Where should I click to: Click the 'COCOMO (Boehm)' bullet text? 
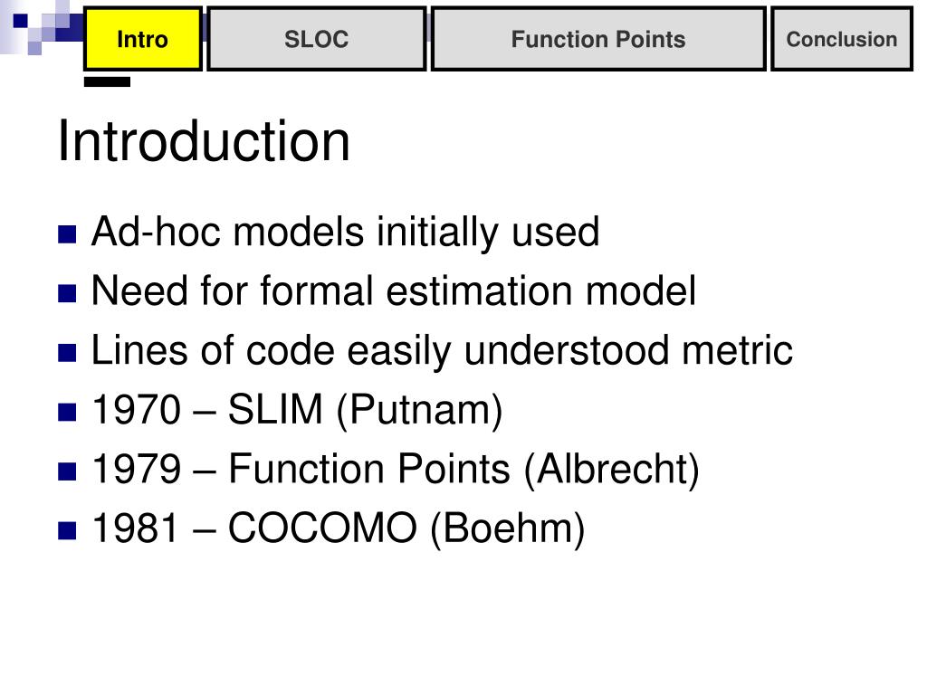click(x=406, y=528)
